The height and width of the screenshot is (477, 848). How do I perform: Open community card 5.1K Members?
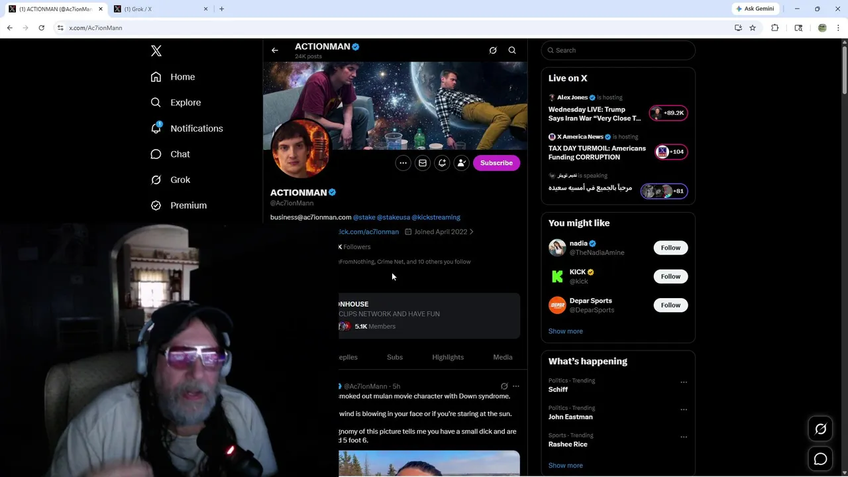tap(429, 315)
